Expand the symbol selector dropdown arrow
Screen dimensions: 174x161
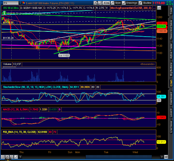click(20, 3)
